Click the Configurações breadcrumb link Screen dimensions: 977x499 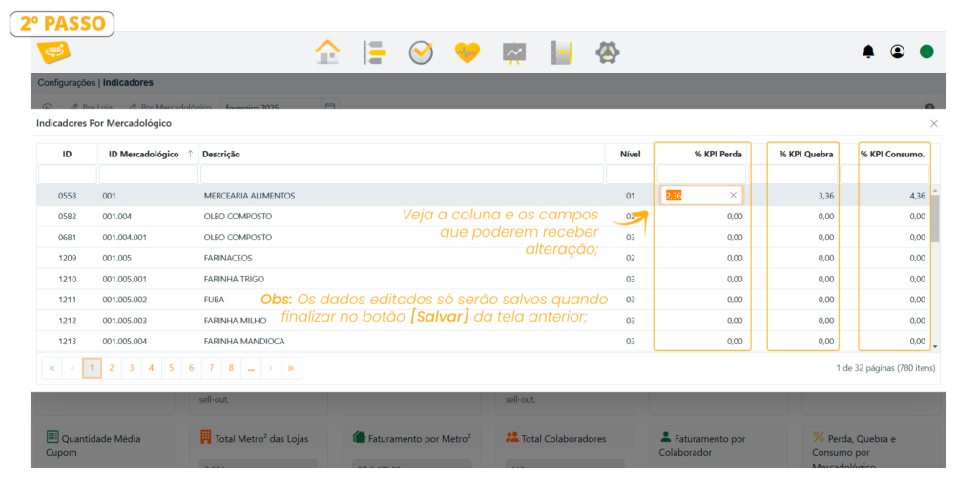pyautogui.click(x=67, y=83)
